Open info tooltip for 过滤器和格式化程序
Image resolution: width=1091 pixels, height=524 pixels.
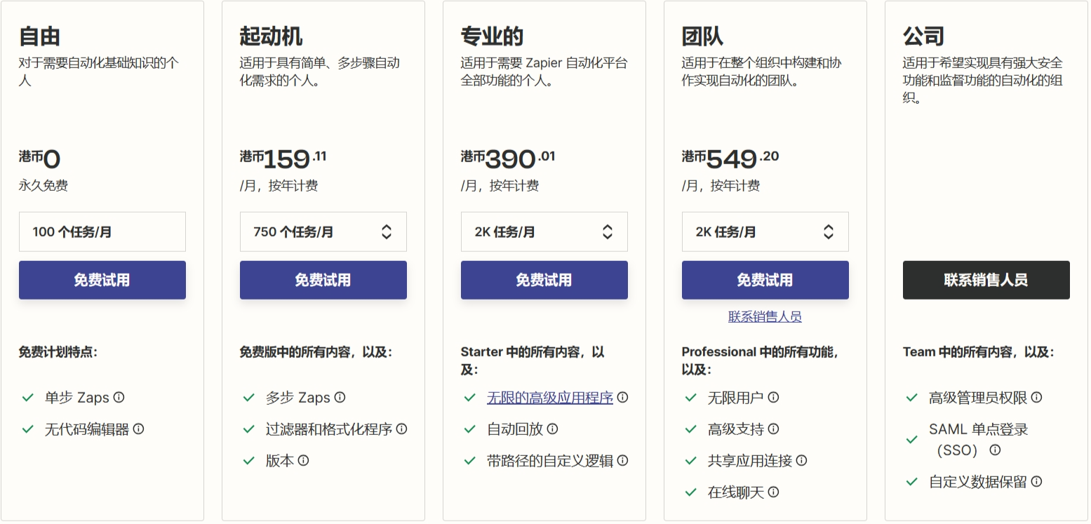click(402, 429)
